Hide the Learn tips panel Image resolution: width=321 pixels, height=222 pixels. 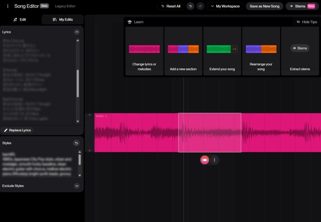pyautogui.click(x=307, y=22)
